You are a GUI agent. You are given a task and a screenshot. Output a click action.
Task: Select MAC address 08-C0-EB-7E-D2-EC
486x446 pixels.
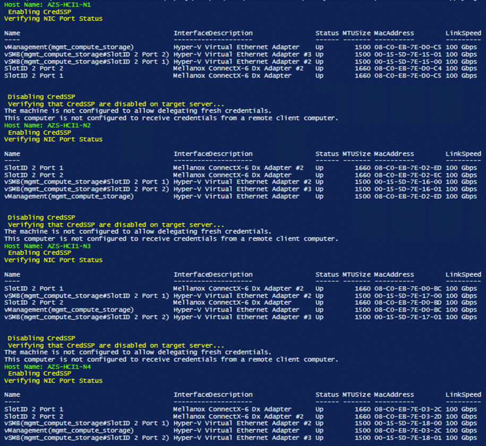tap(407, 175)
